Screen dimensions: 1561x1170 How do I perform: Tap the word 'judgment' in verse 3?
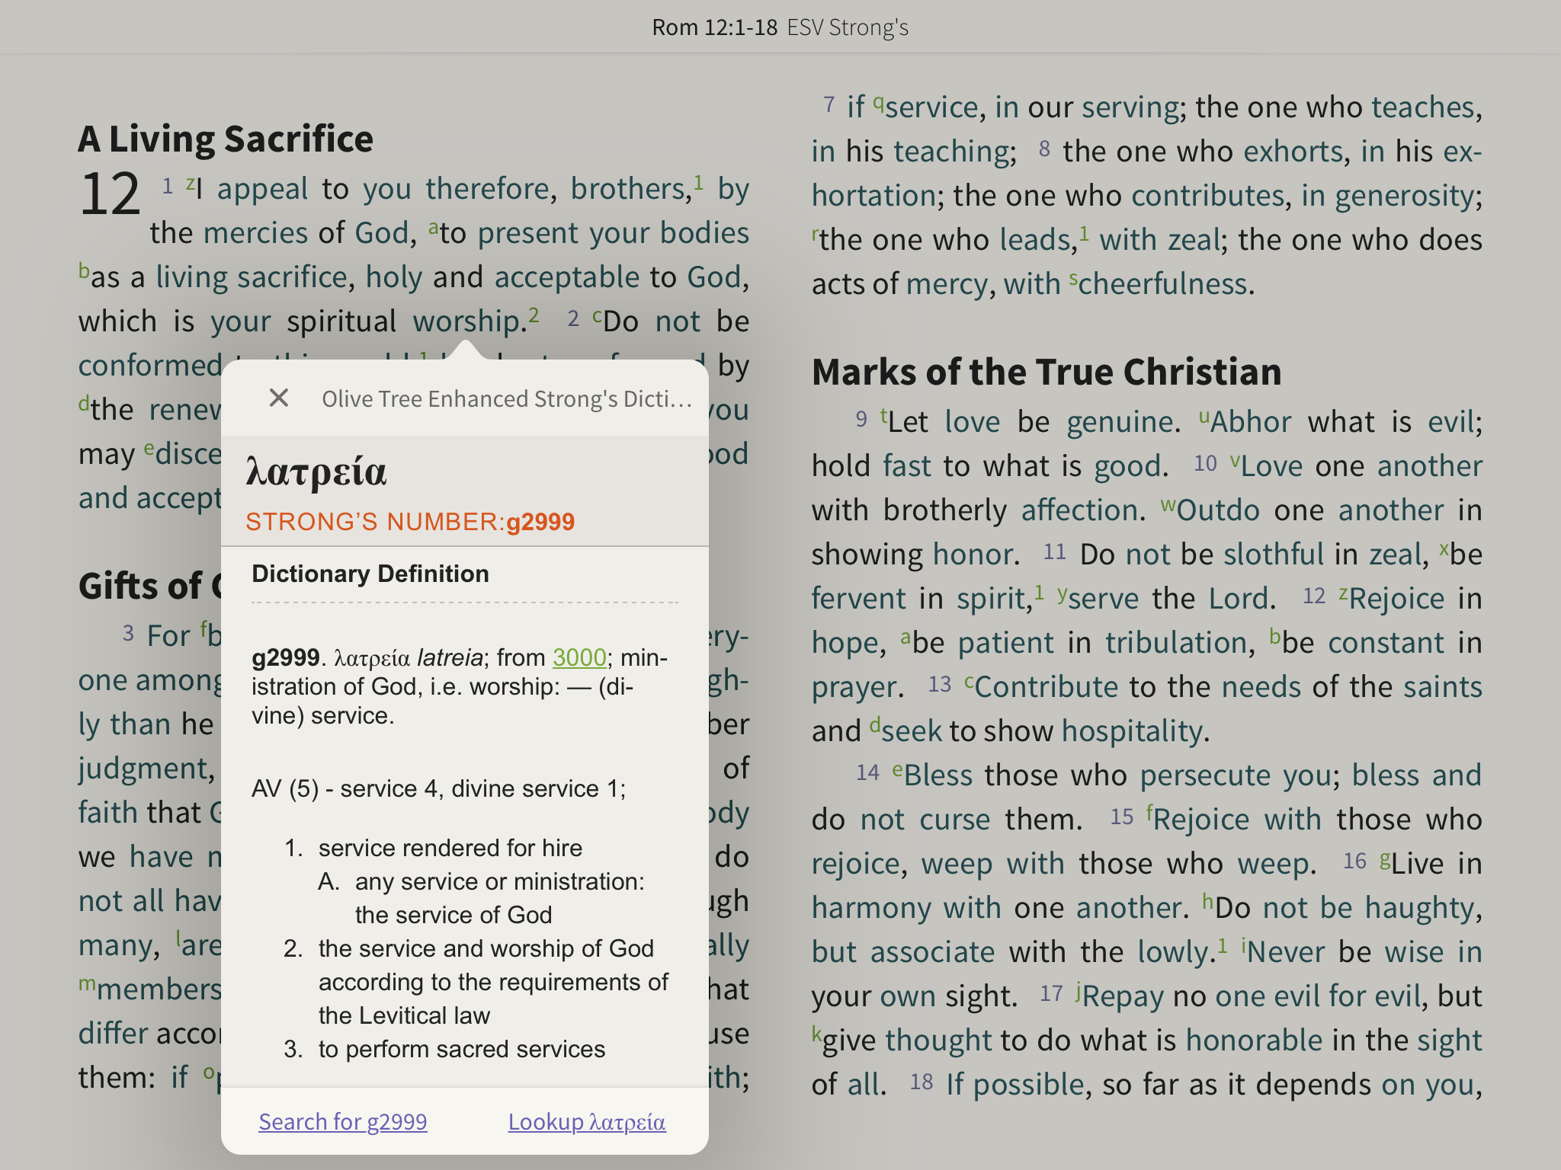(x=143, y=768)
